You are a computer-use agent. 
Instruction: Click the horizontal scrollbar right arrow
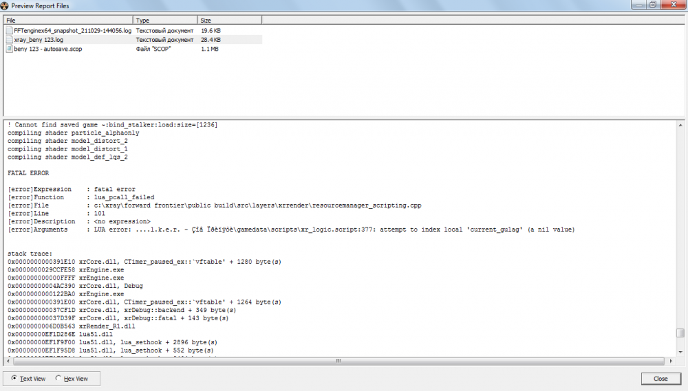point(670,361)
